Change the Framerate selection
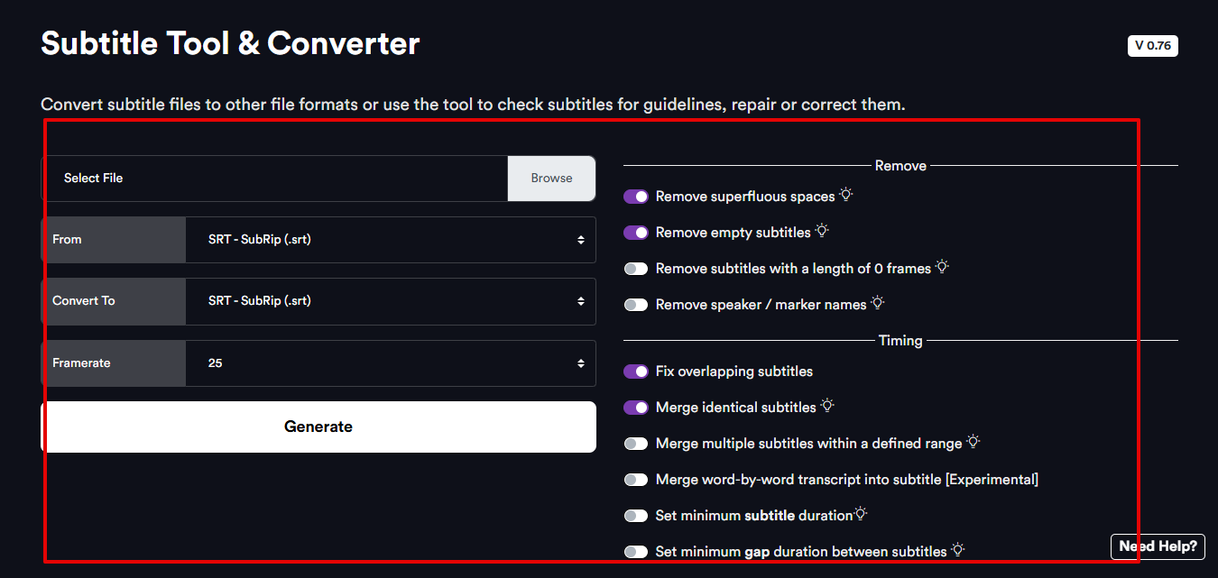Viewport: 1218px width, 578px height. pos(391,362)
